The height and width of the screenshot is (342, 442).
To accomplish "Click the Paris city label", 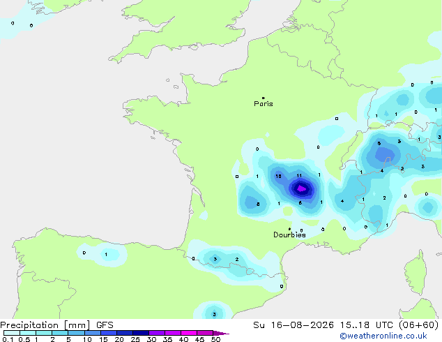I will tap(264, 104).
